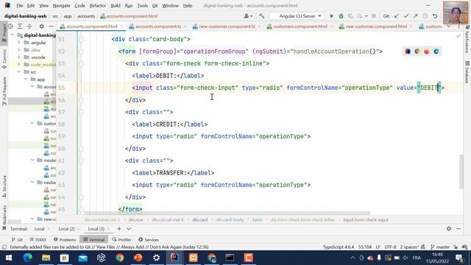Push commits using Git arrow icon

click(x=415, y=16)
